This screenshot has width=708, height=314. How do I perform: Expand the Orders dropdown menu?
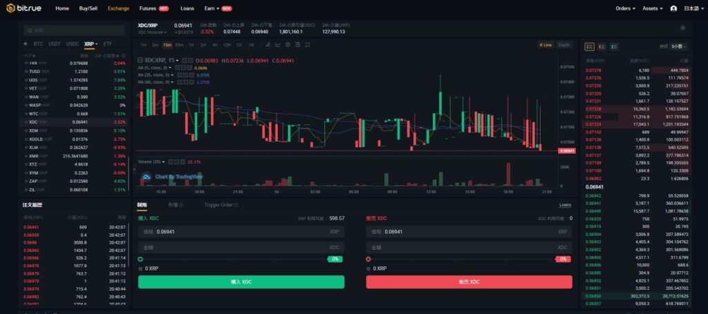point(625,8)
